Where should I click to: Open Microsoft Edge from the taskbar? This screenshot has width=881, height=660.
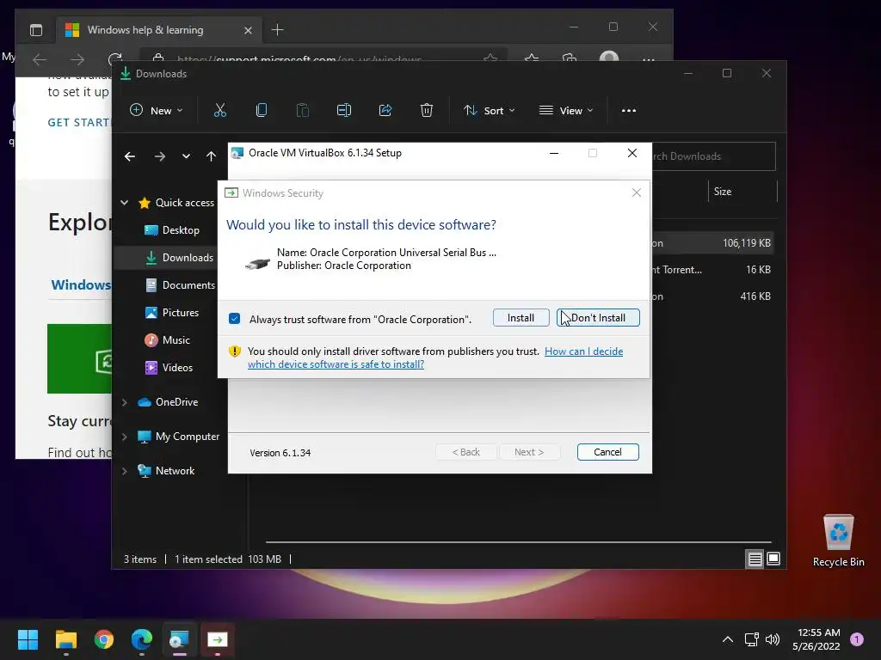(x=142, y=639)
